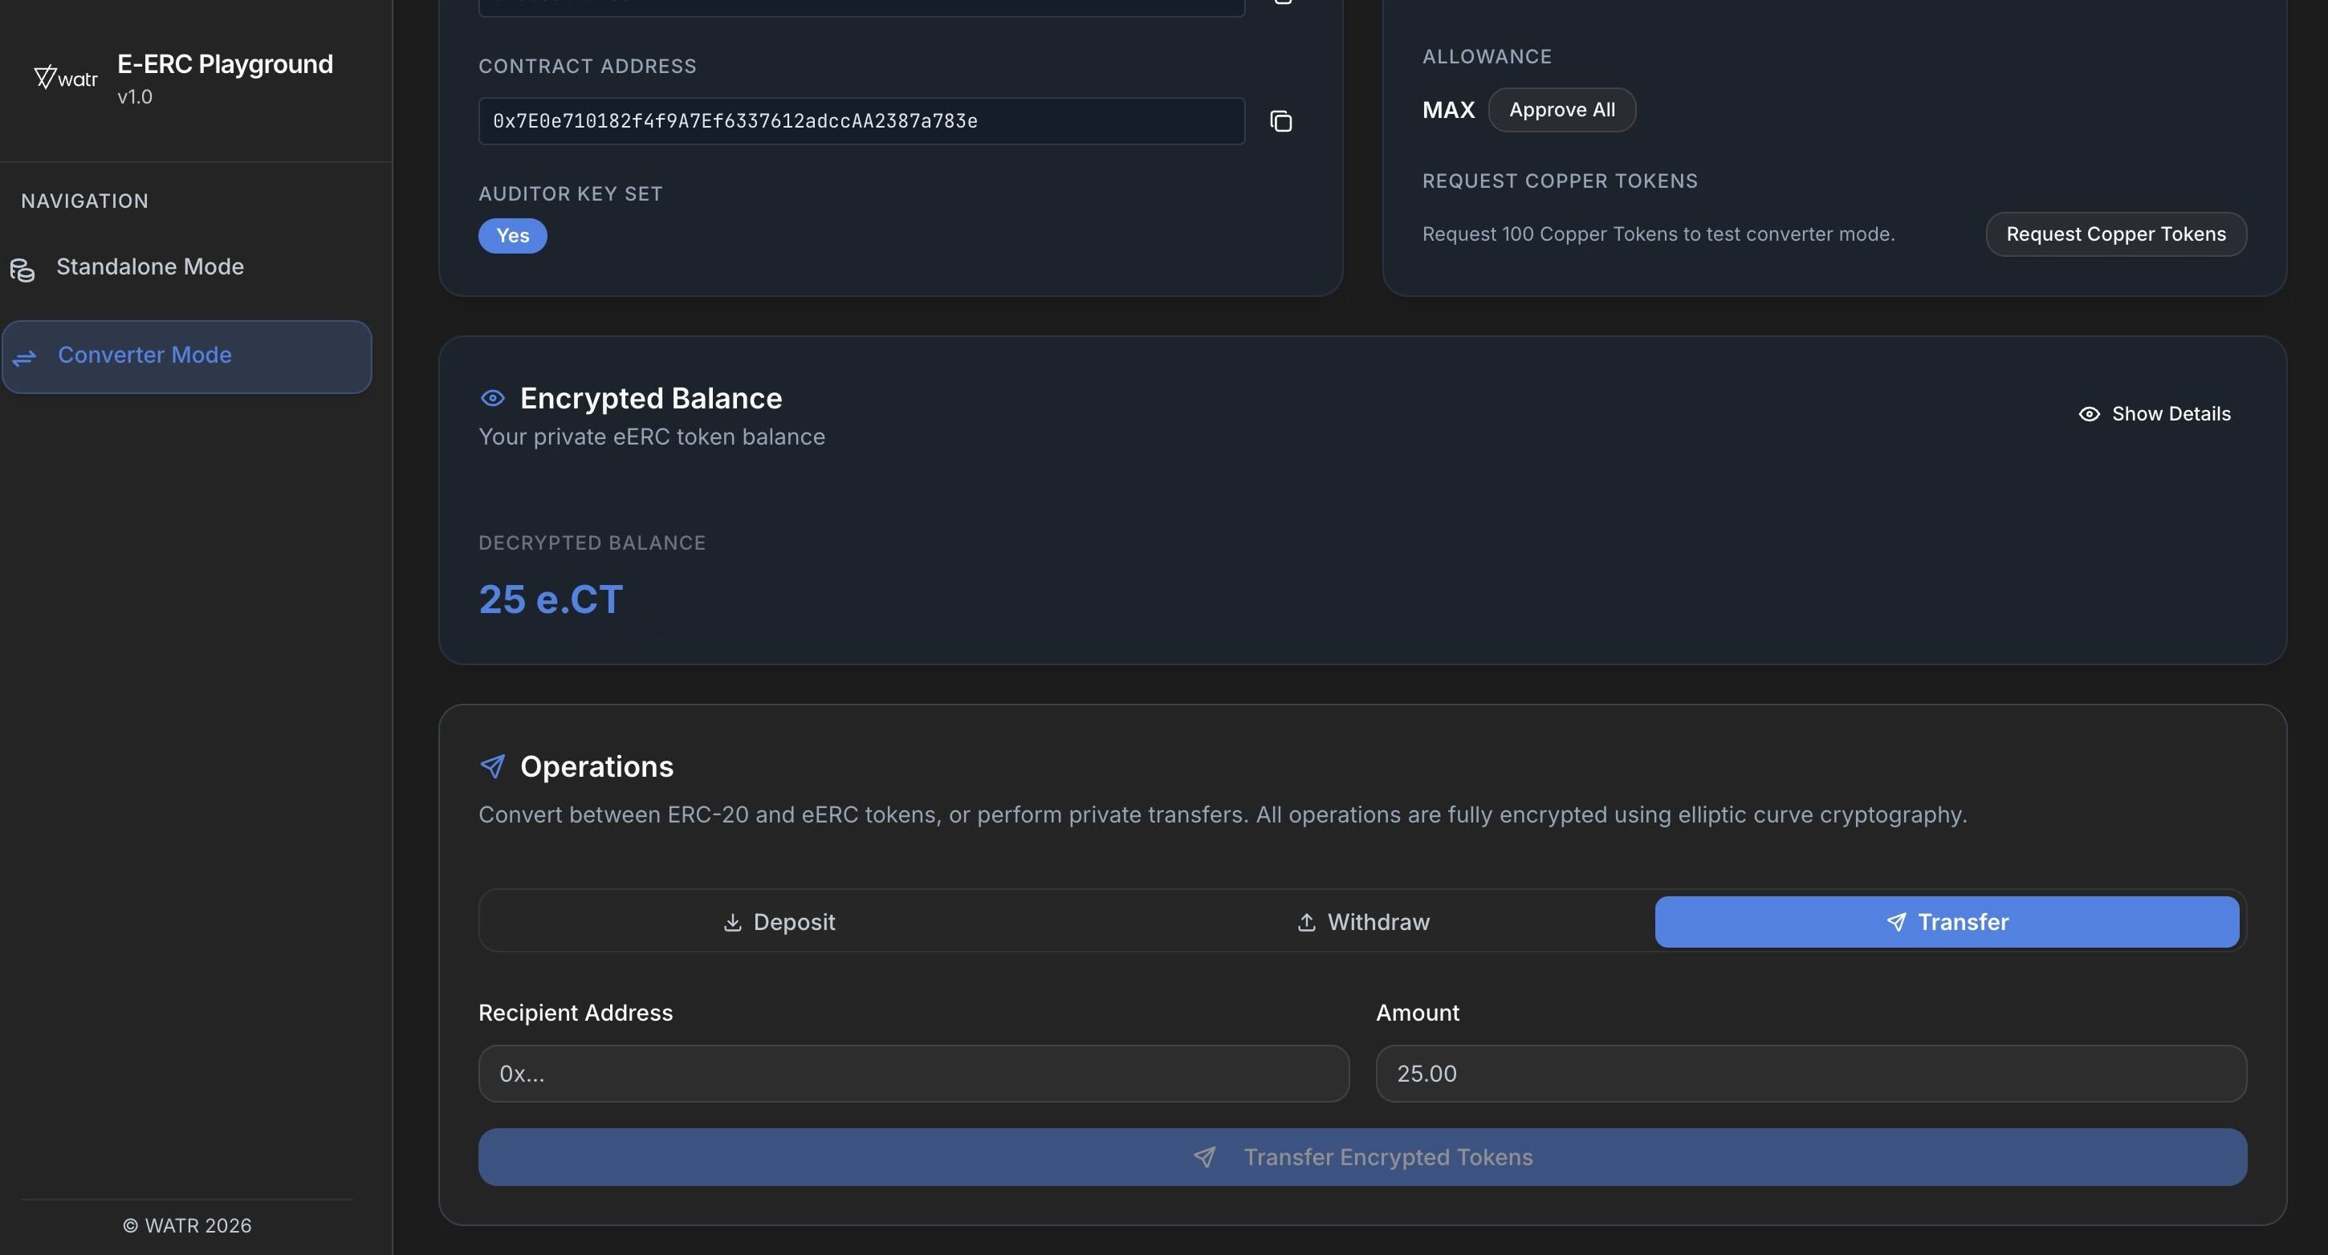The image size is (2328, 1255).
Task: Click the upload icon on the Withdraw tab
Action: tap(1305, 923)
